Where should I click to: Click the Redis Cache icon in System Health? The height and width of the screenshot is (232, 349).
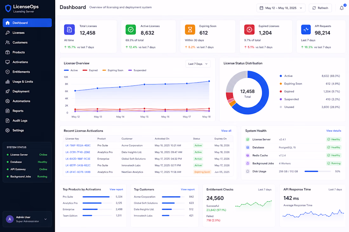247,155
